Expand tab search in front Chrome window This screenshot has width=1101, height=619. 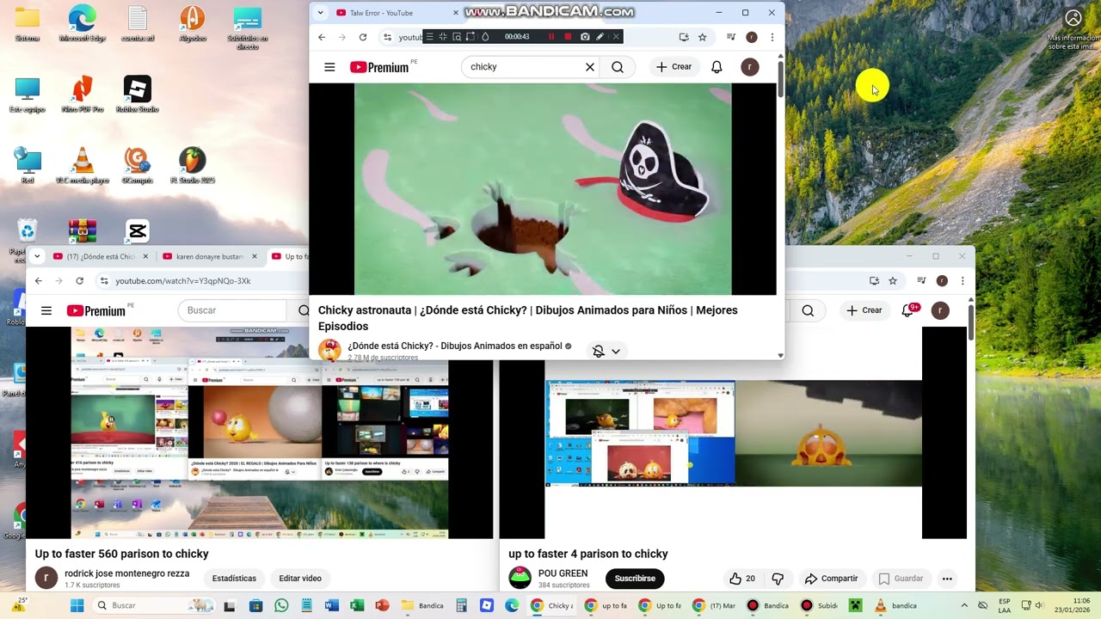pyautogui.click(x=320, y=13)
